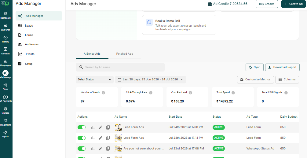Click the Status column header
Viewport: 307px width, 158px height.
(x=217, y=117)
